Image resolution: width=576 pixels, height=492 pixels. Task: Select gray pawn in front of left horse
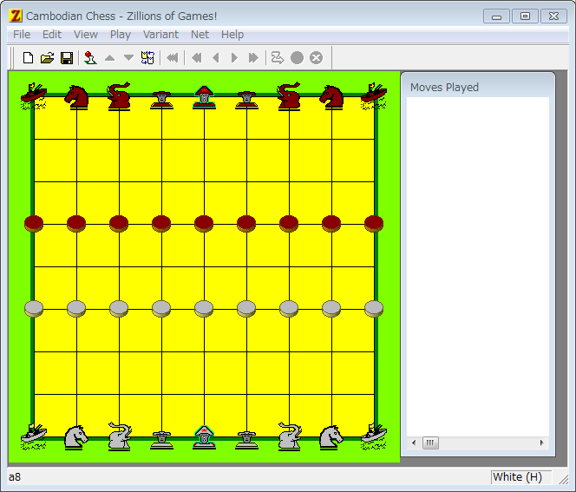coord(76,309)
